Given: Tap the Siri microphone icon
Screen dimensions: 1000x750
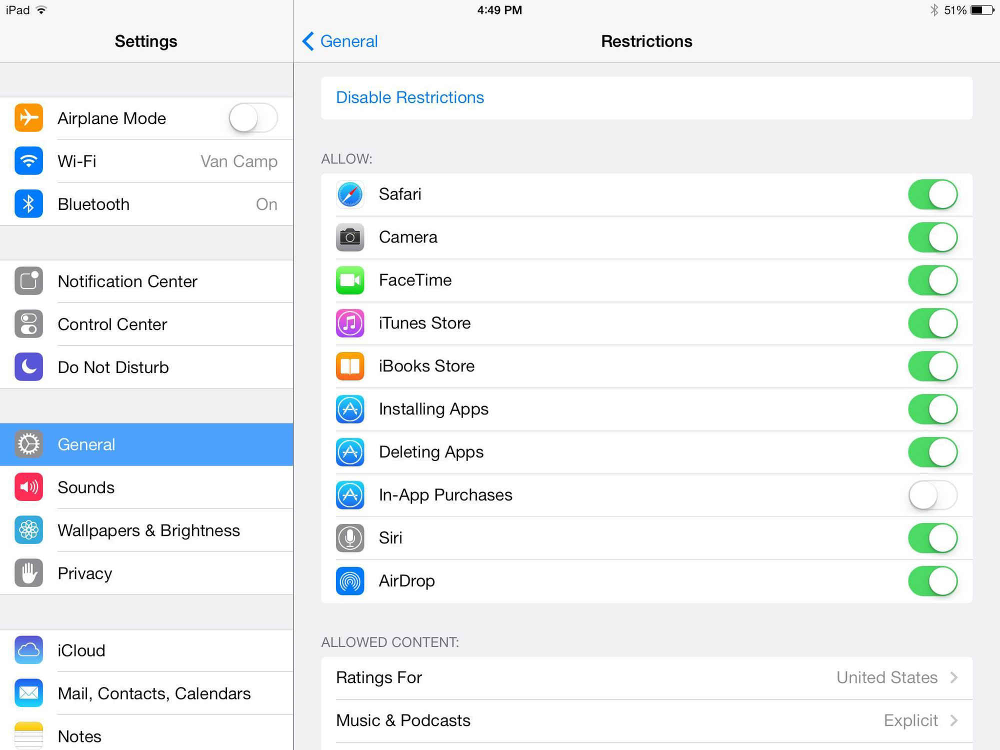Looking at the screenshot, I should click(x=349, y=538).
